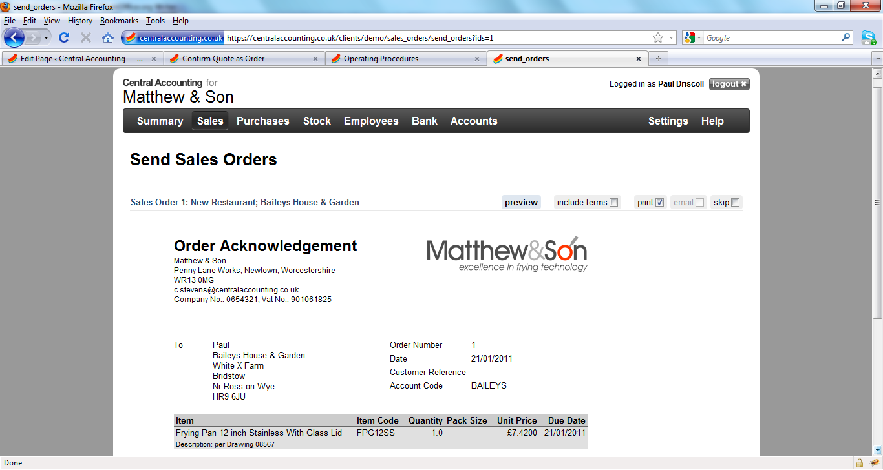Open the History menu
The height and width of the screenshot is (470, 883).
pyautogui.click(x=80, y=21)
